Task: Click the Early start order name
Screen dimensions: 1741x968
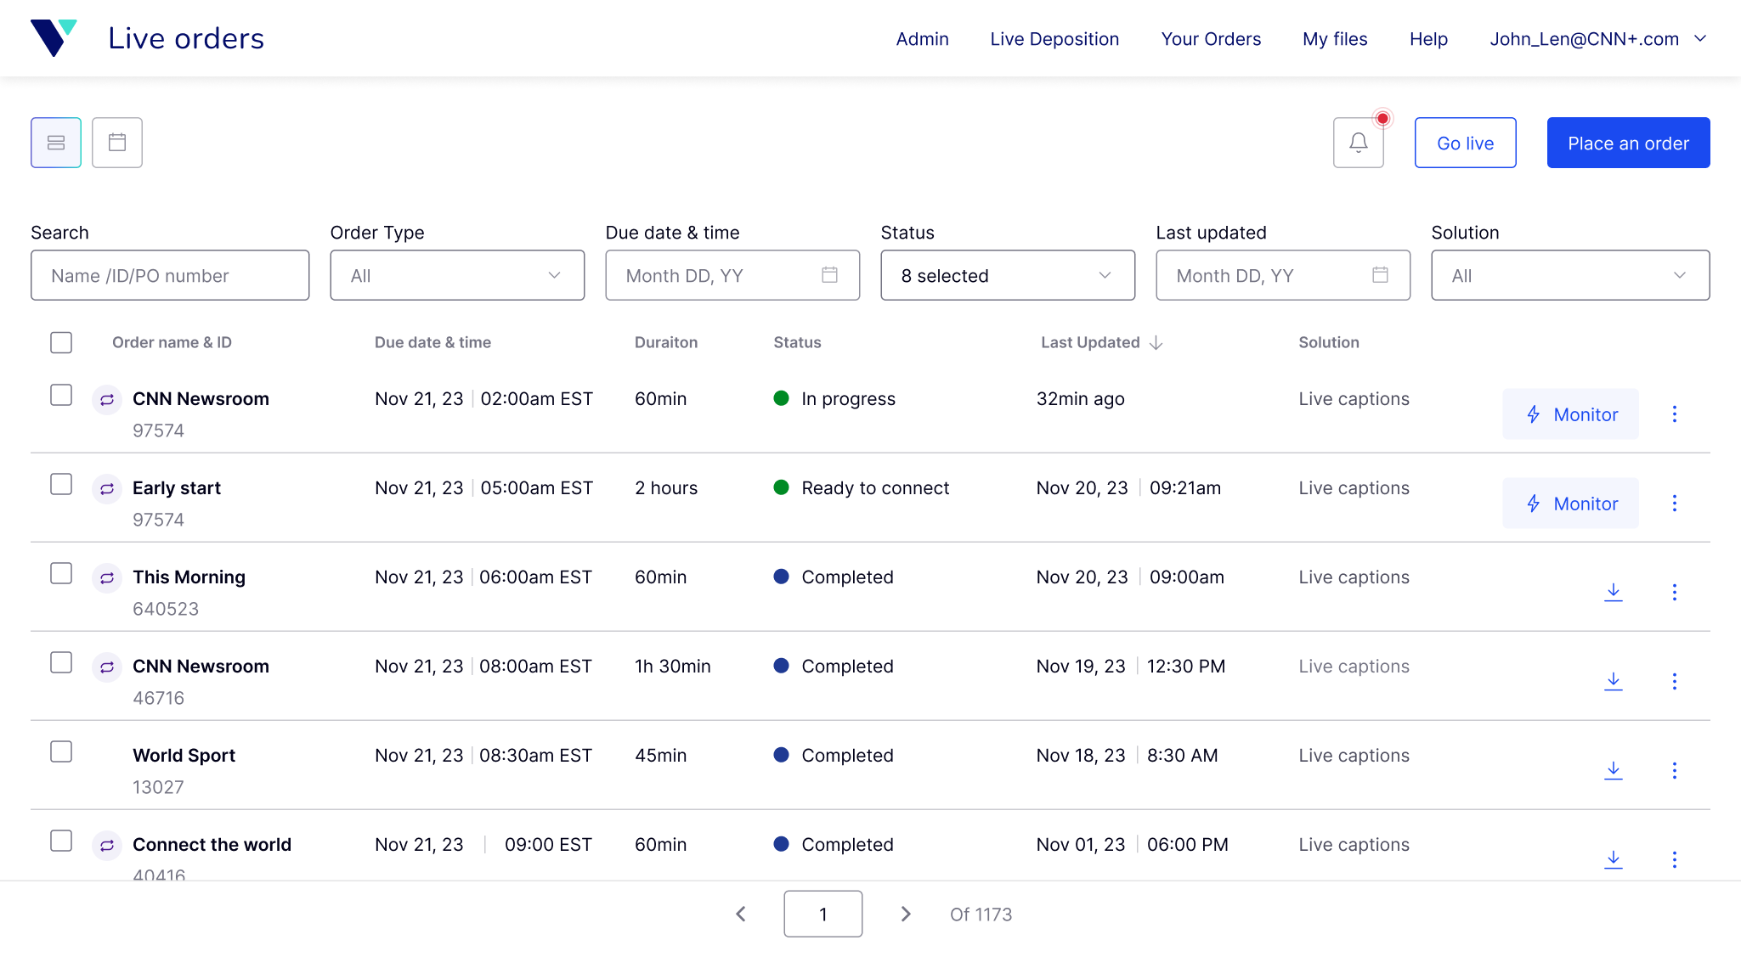Action: (x=177, y=488)
